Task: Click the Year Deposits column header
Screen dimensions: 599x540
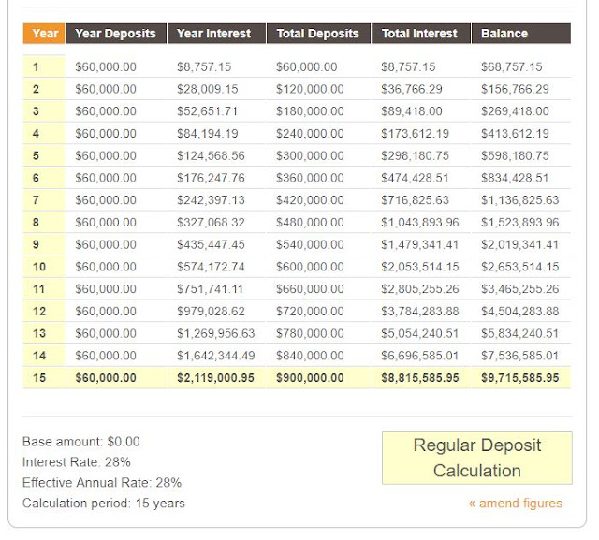Action: (x=117, y=34)
